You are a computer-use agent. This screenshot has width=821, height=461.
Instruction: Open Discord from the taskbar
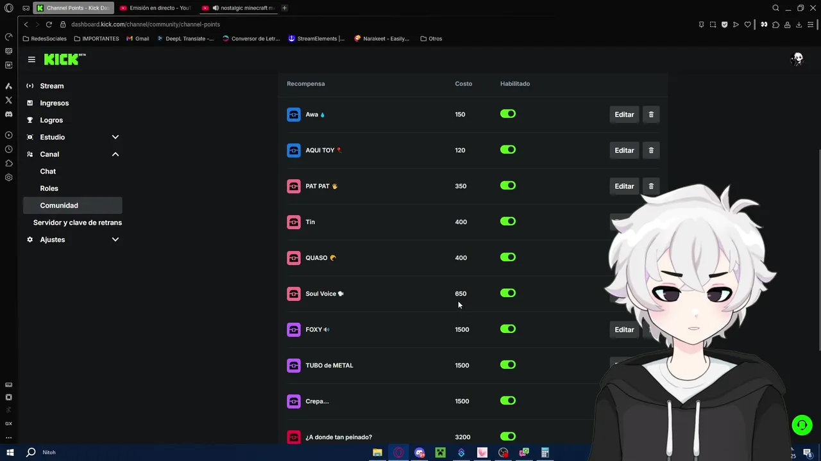pyautogui.click(x=419, y=453)
